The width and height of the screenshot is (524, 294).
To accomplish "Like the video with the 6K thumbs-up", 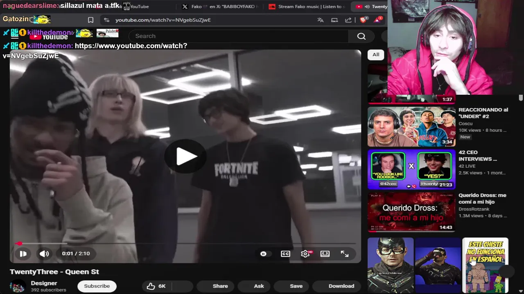I will click(x=156, y=286).
